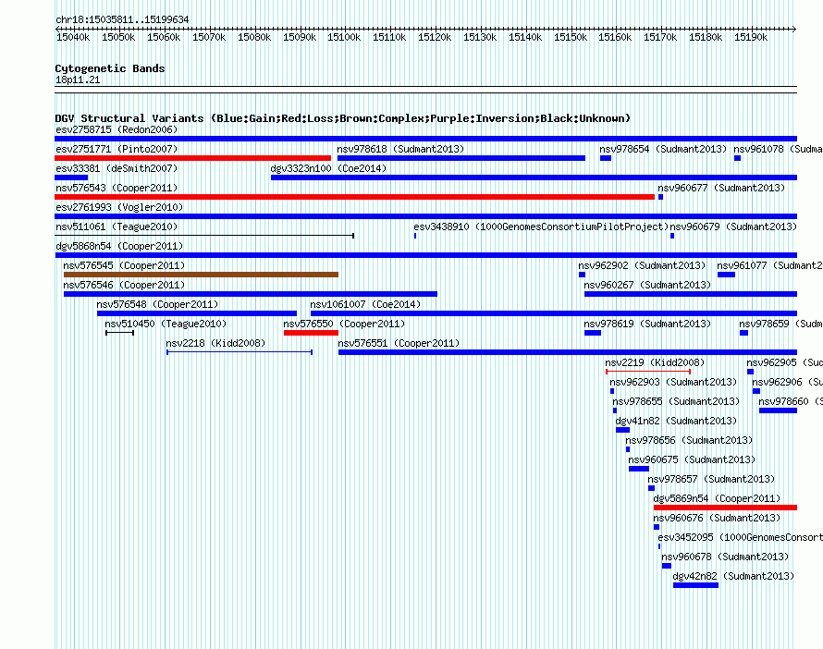Click nsv960678 (Sudmant2013) label
Screen dimensions: 823x649
[725, 557]
